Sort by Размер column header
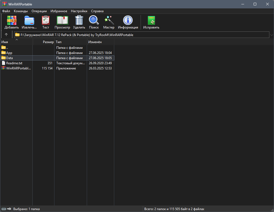This screenshot has height=212, width=274. (x=43, y=42)
